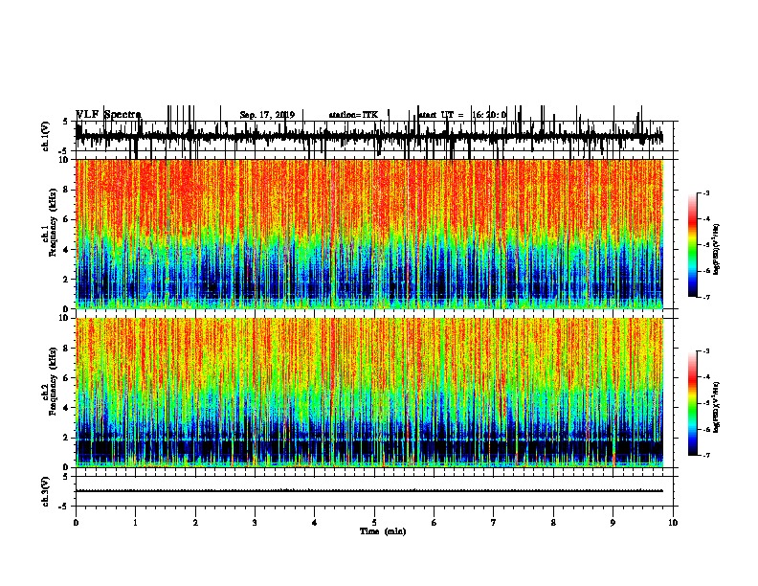Click the "VLF Spectra" title text
The width and height of the screenshot is (758, 586).
[108, 115]
